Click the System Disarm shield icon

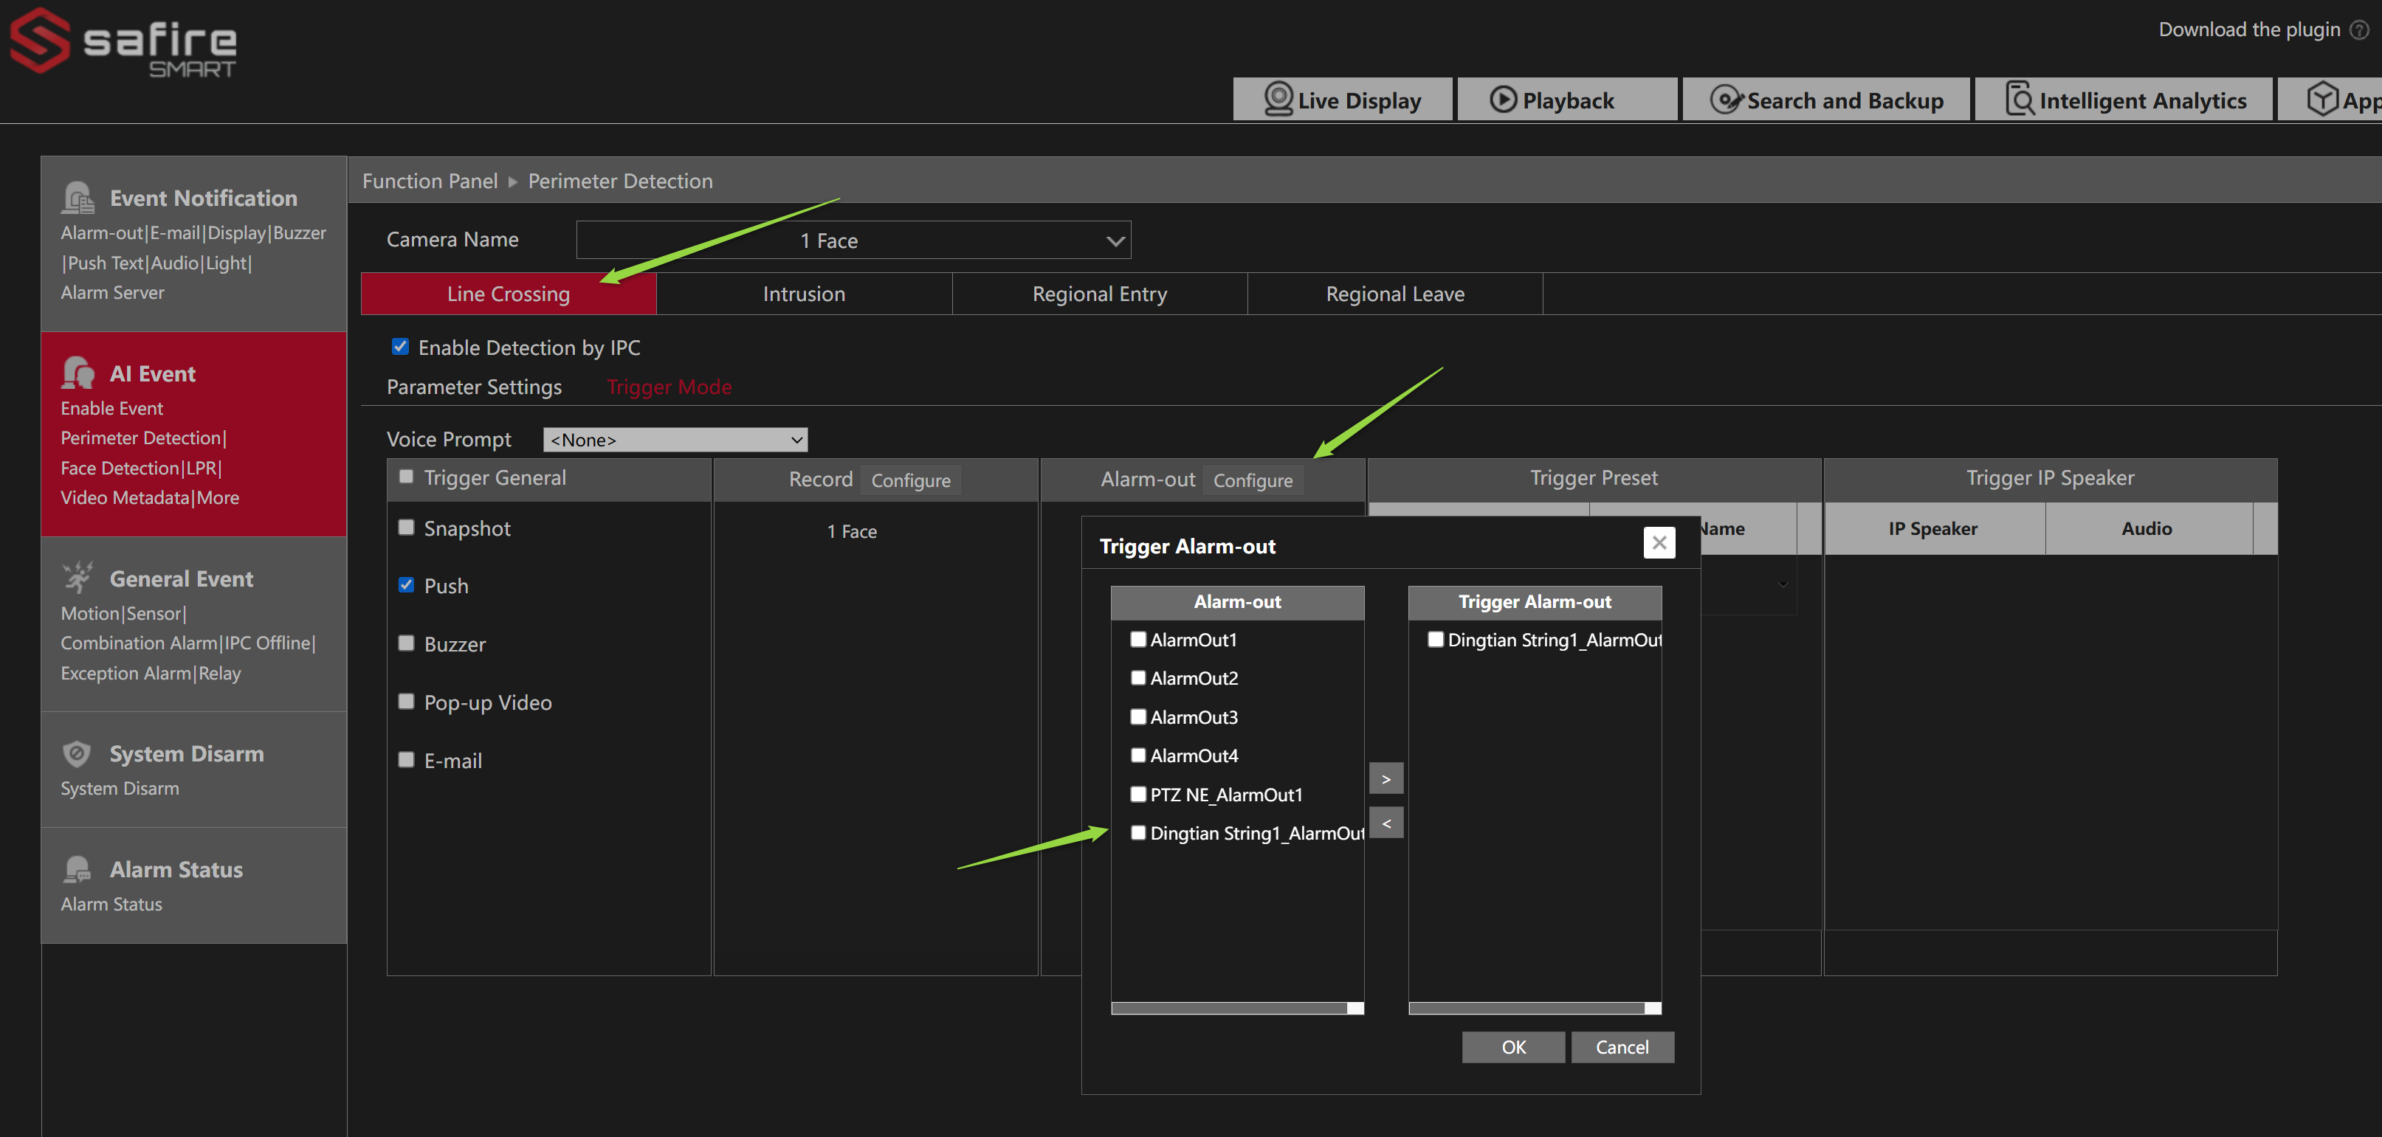tap(77, 753)
